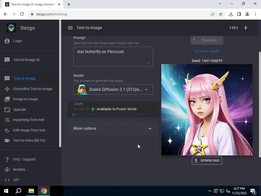Click the Count slider handle
261x196 pixels.
coord(74,115)
